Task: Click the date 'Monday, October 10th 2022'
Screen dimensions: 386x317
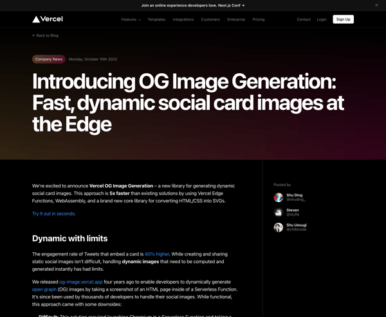Action: [93, 59]
